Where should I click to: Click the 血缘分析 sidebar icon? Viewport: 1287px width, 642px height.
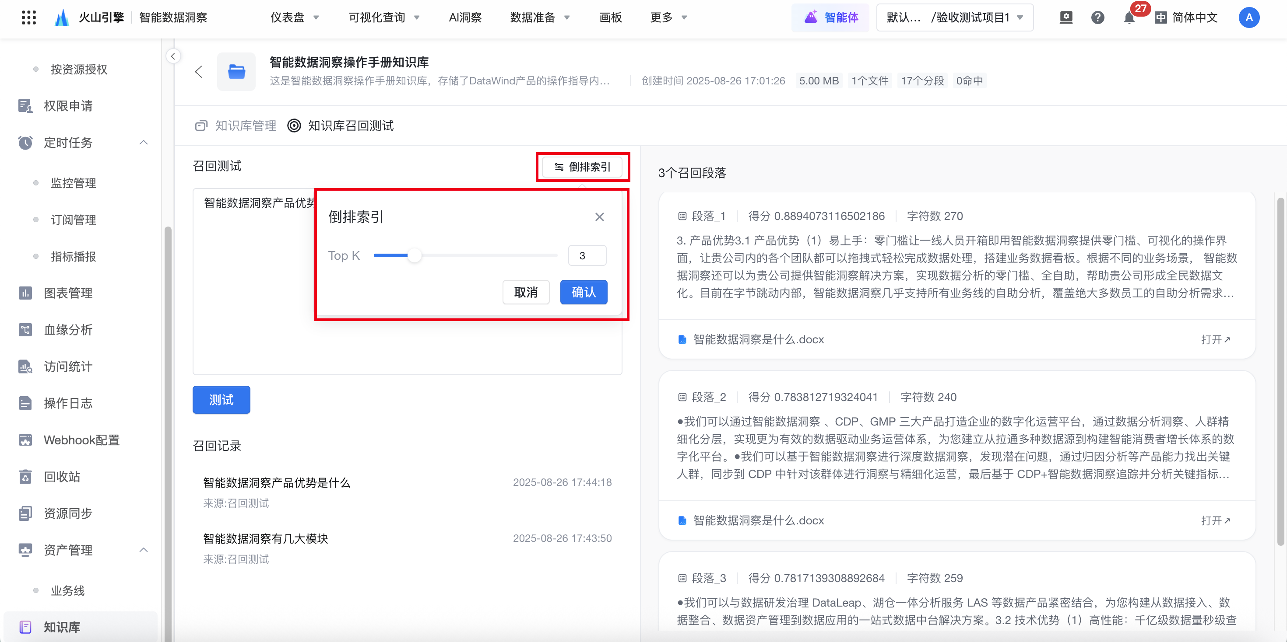point(25,329)
